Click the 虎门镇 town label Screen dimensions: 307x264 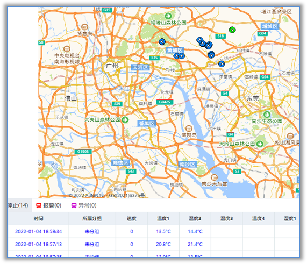pyautogui.click(x=230, y=160)
